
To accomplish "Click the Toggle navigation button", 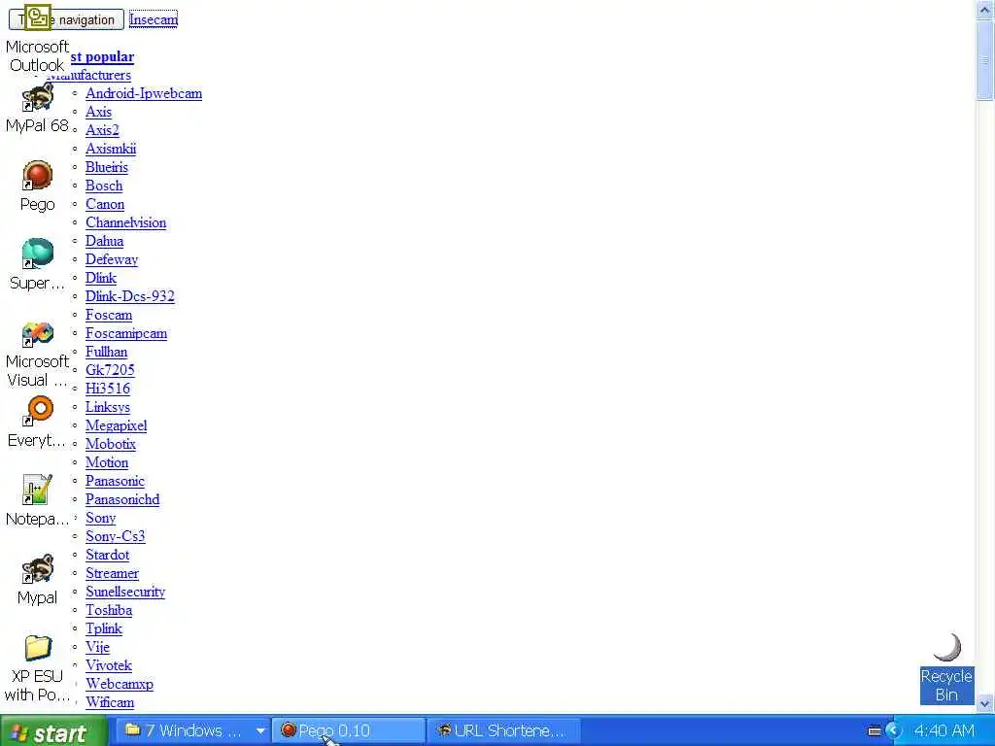I will pyautogui.click(x=66, y=19).
